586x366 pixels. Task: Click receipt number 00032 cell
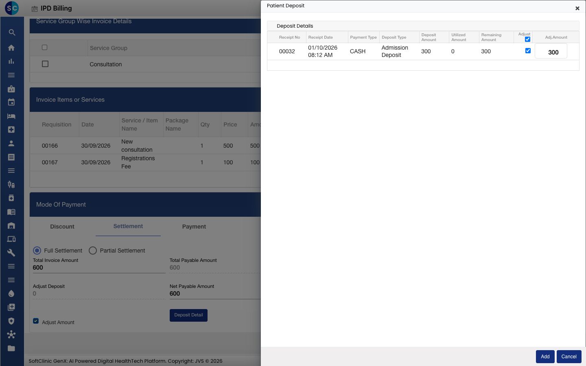[287, 51]
